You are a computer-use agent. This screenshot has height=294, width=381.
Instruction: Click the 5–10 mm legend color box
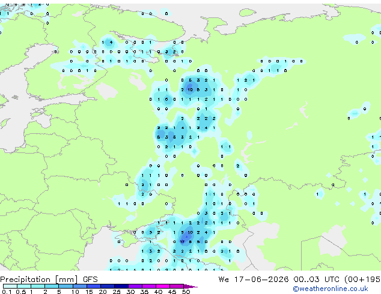click(66, 286)
